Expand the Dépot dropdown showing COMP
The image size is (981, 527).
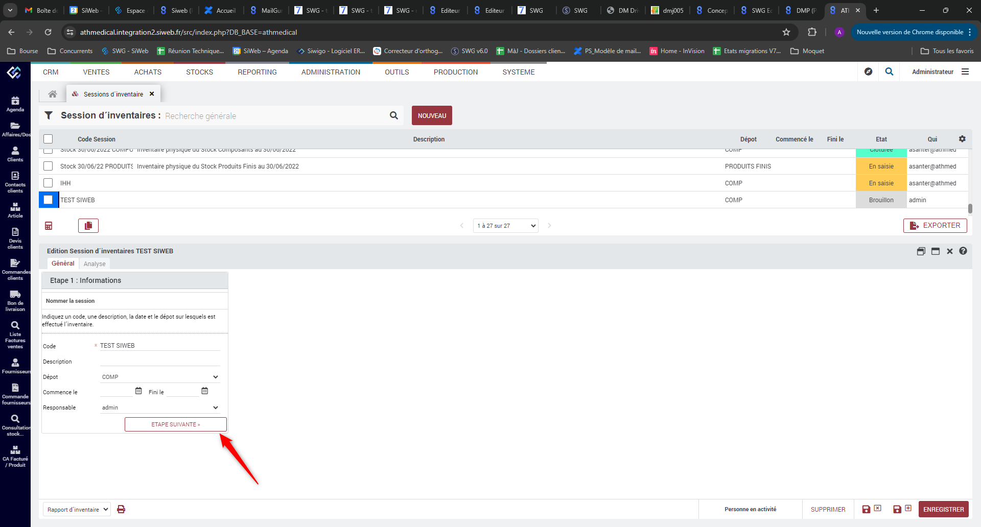[160, 377]
